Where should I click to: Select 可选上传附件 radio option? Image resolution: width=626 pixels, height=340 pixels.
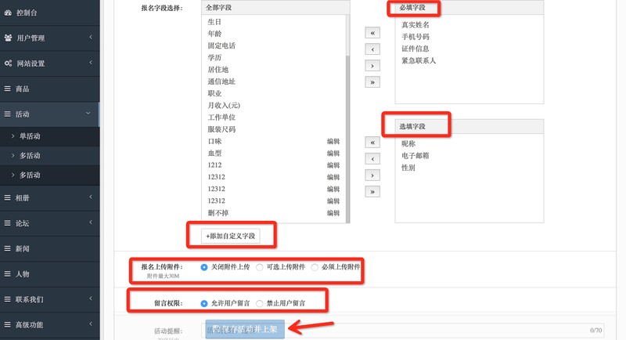[x=260, y=267]
